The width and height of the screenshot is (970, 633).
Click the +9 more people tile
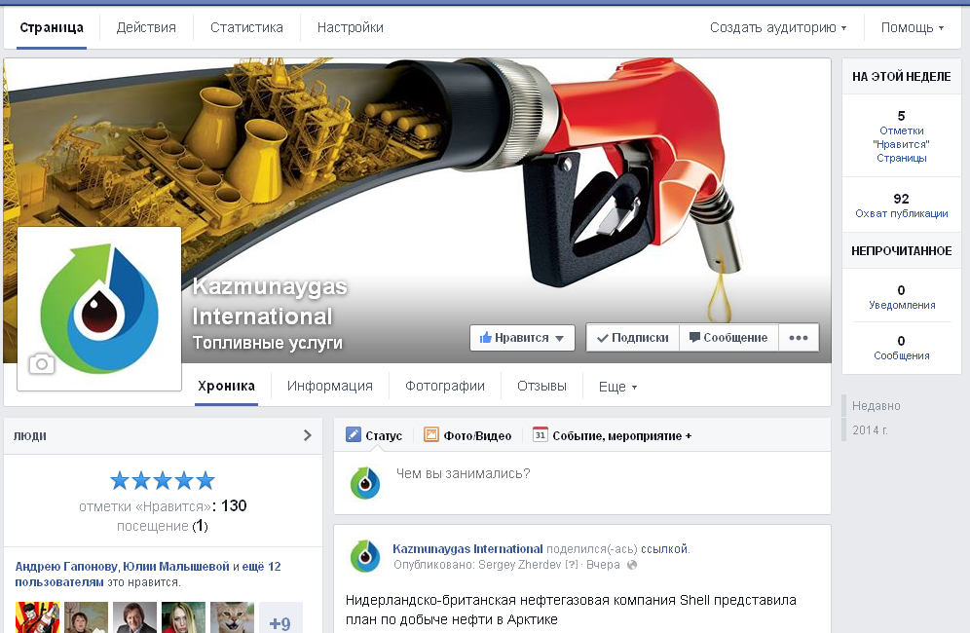tap(280, 618)
